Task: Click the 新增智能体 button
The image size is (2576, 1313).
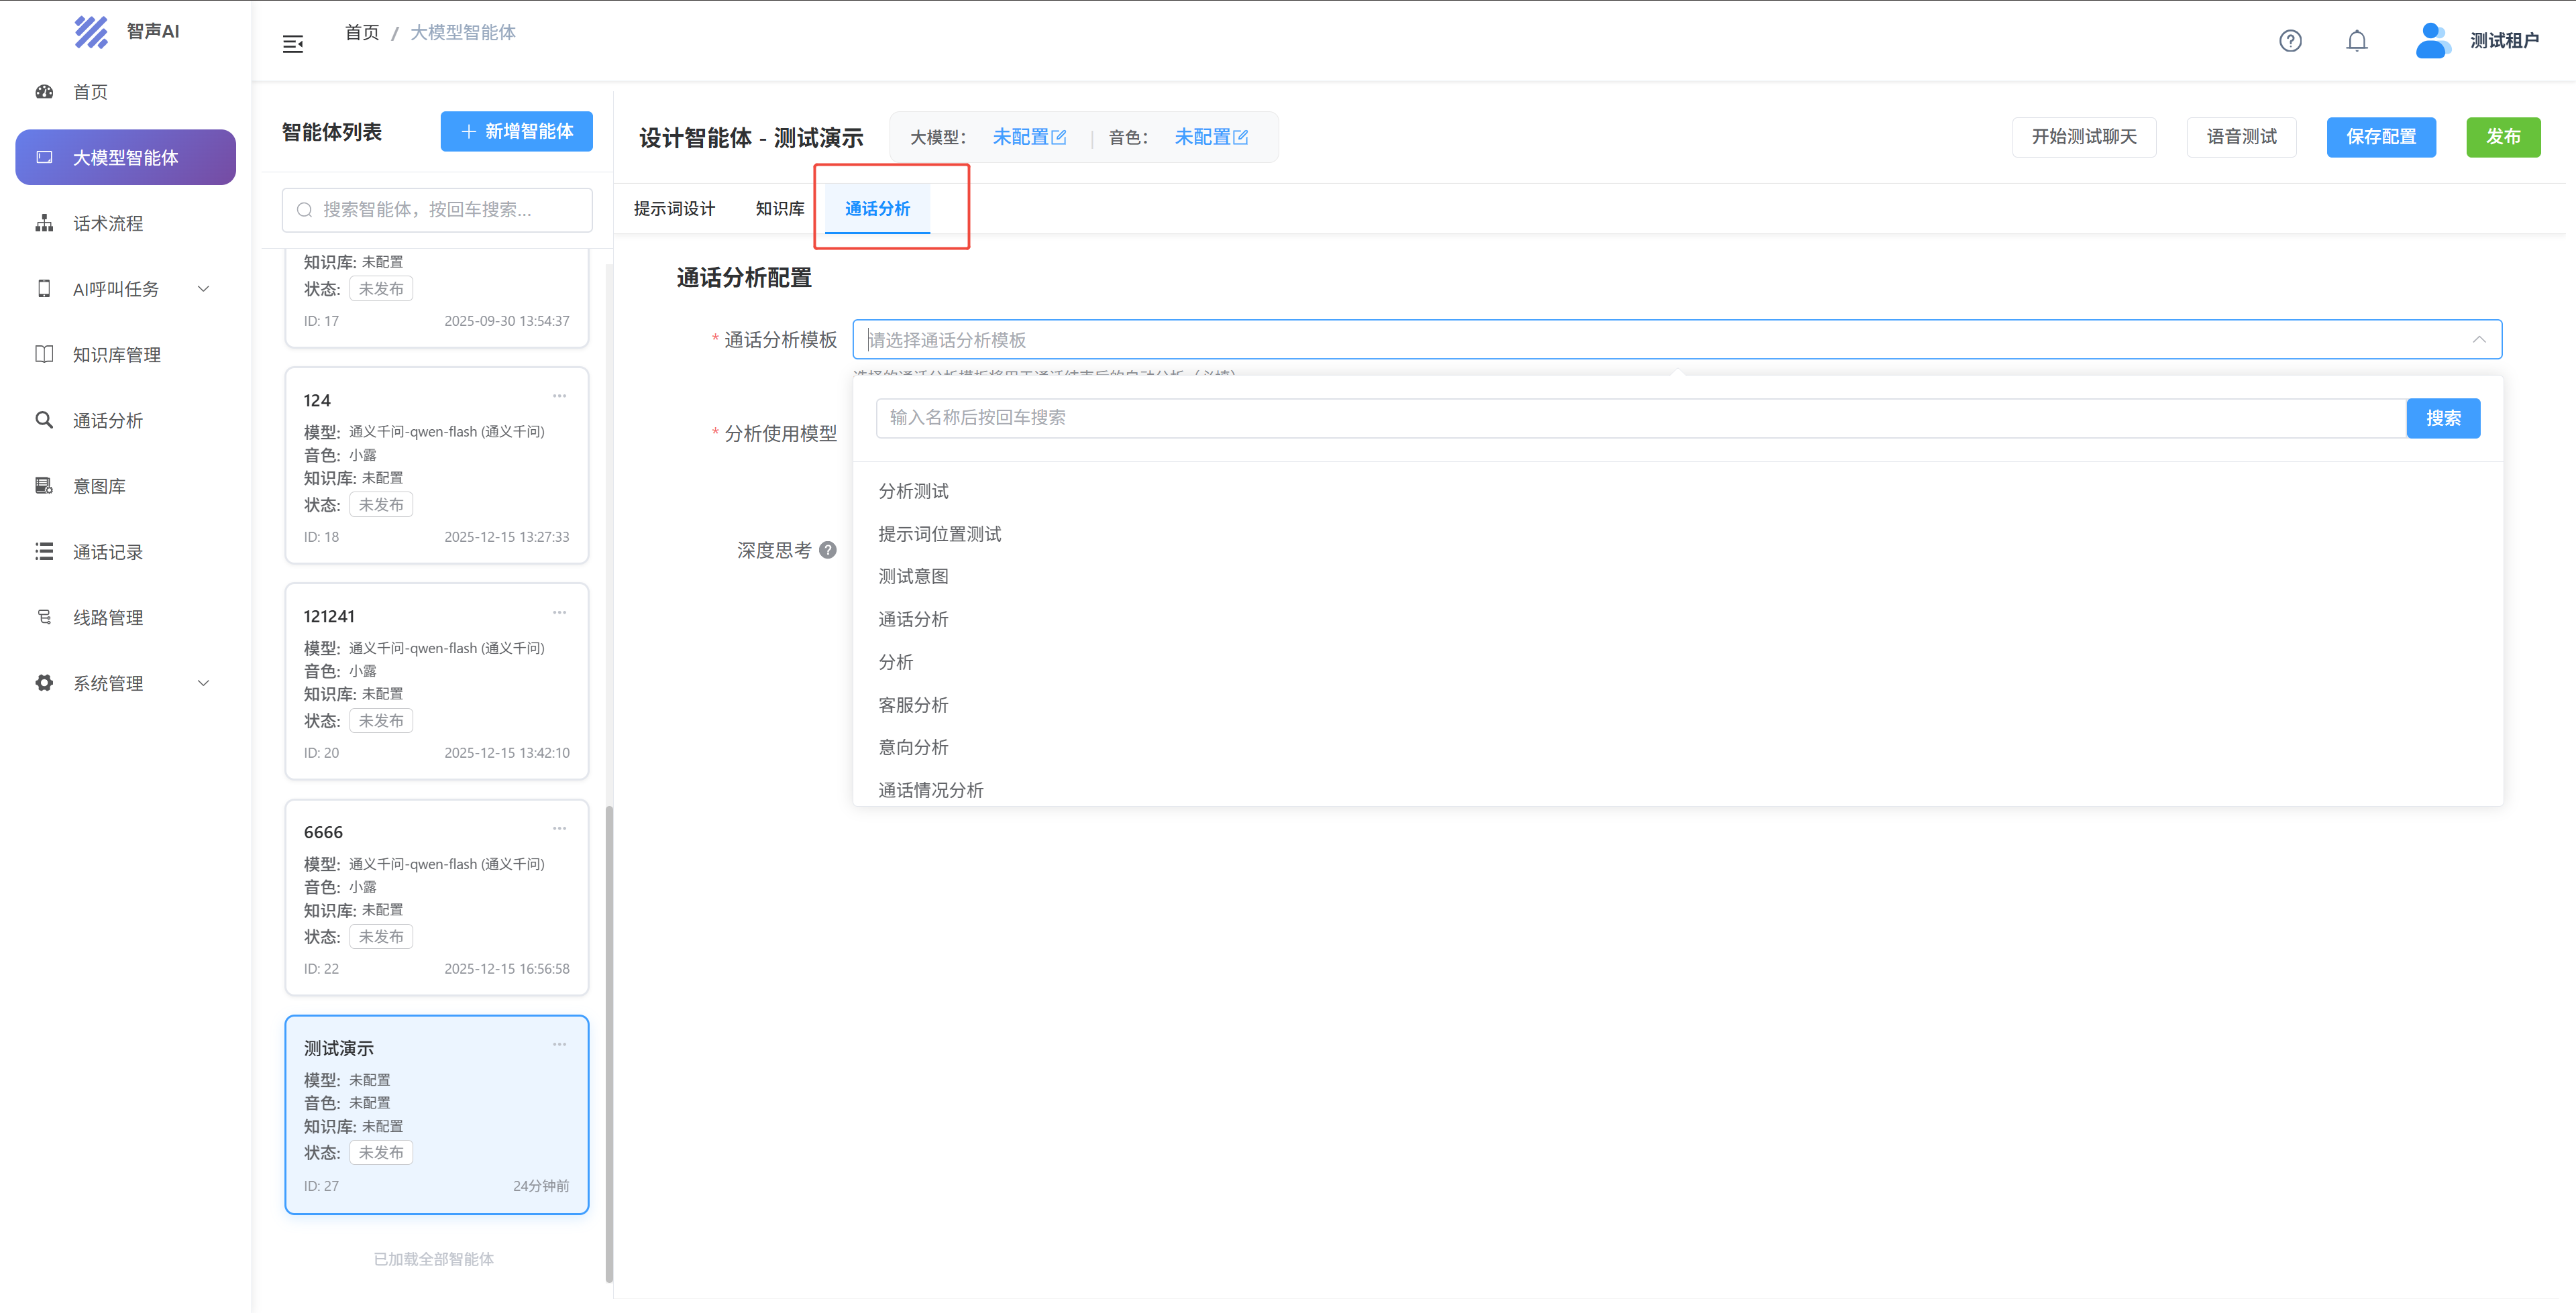Action: tap(516, 131)
